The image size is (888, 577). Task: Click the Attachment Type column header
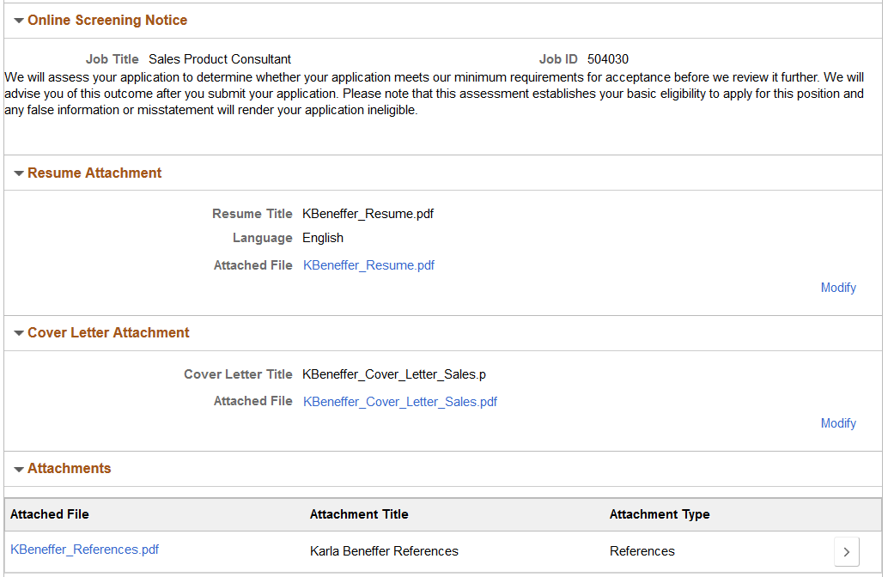coord(659,514)
